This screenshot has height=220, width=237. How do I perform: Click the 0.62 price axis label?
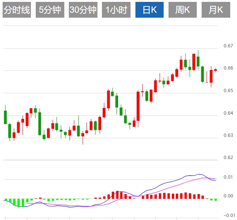point(228,158)
